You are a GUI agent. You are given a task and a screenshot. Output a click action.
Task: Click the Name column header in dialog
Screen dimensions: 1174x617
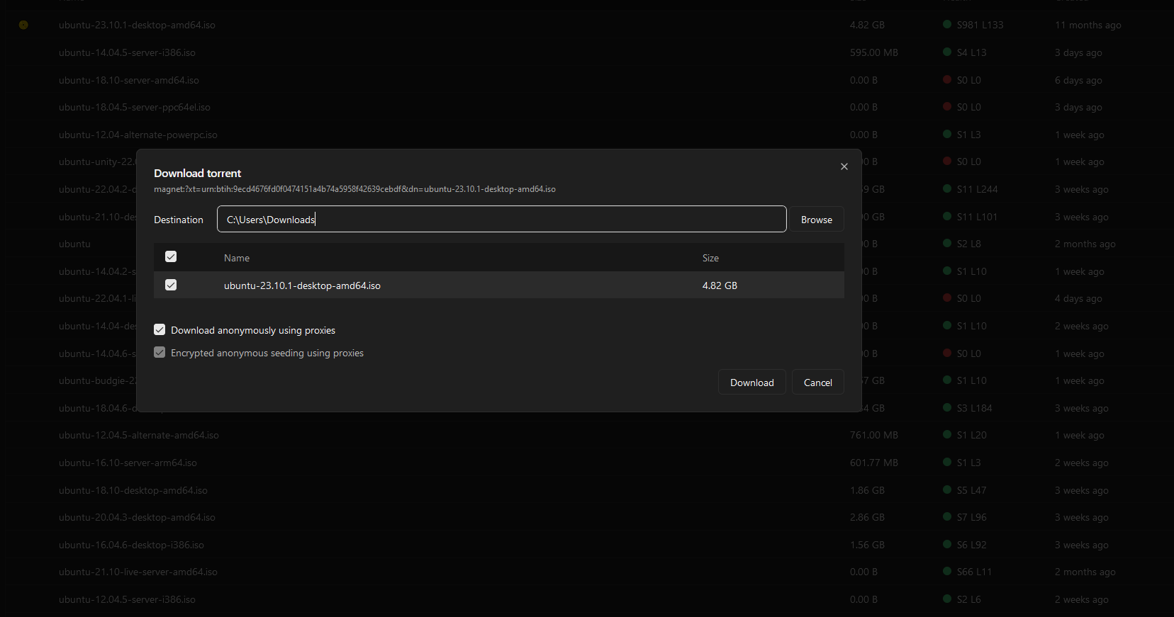tap(237, 258)
